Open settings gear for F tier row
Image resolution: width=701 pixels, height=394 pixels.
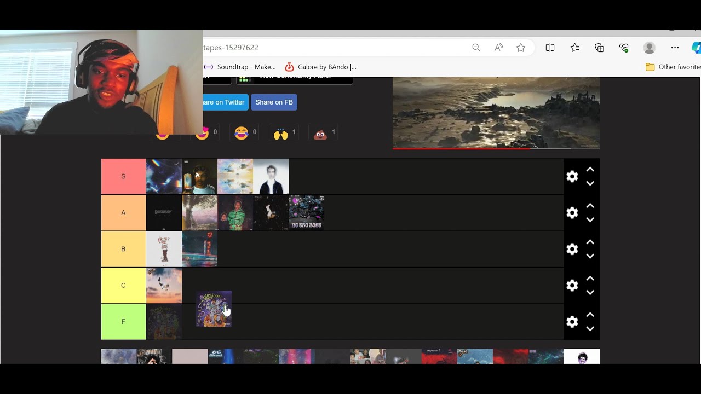[572, 322]
